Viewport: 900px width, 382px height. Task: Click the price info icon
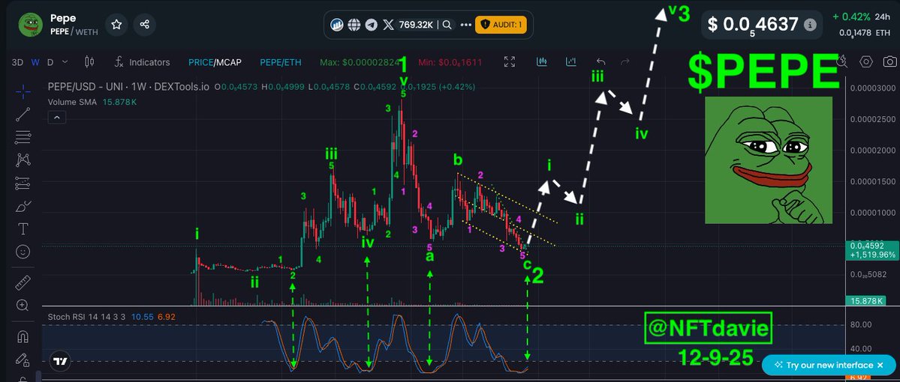point(810,25)
